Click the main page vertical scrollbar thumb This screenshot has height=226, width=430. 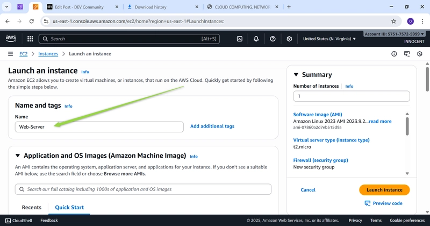coord(427,79)
